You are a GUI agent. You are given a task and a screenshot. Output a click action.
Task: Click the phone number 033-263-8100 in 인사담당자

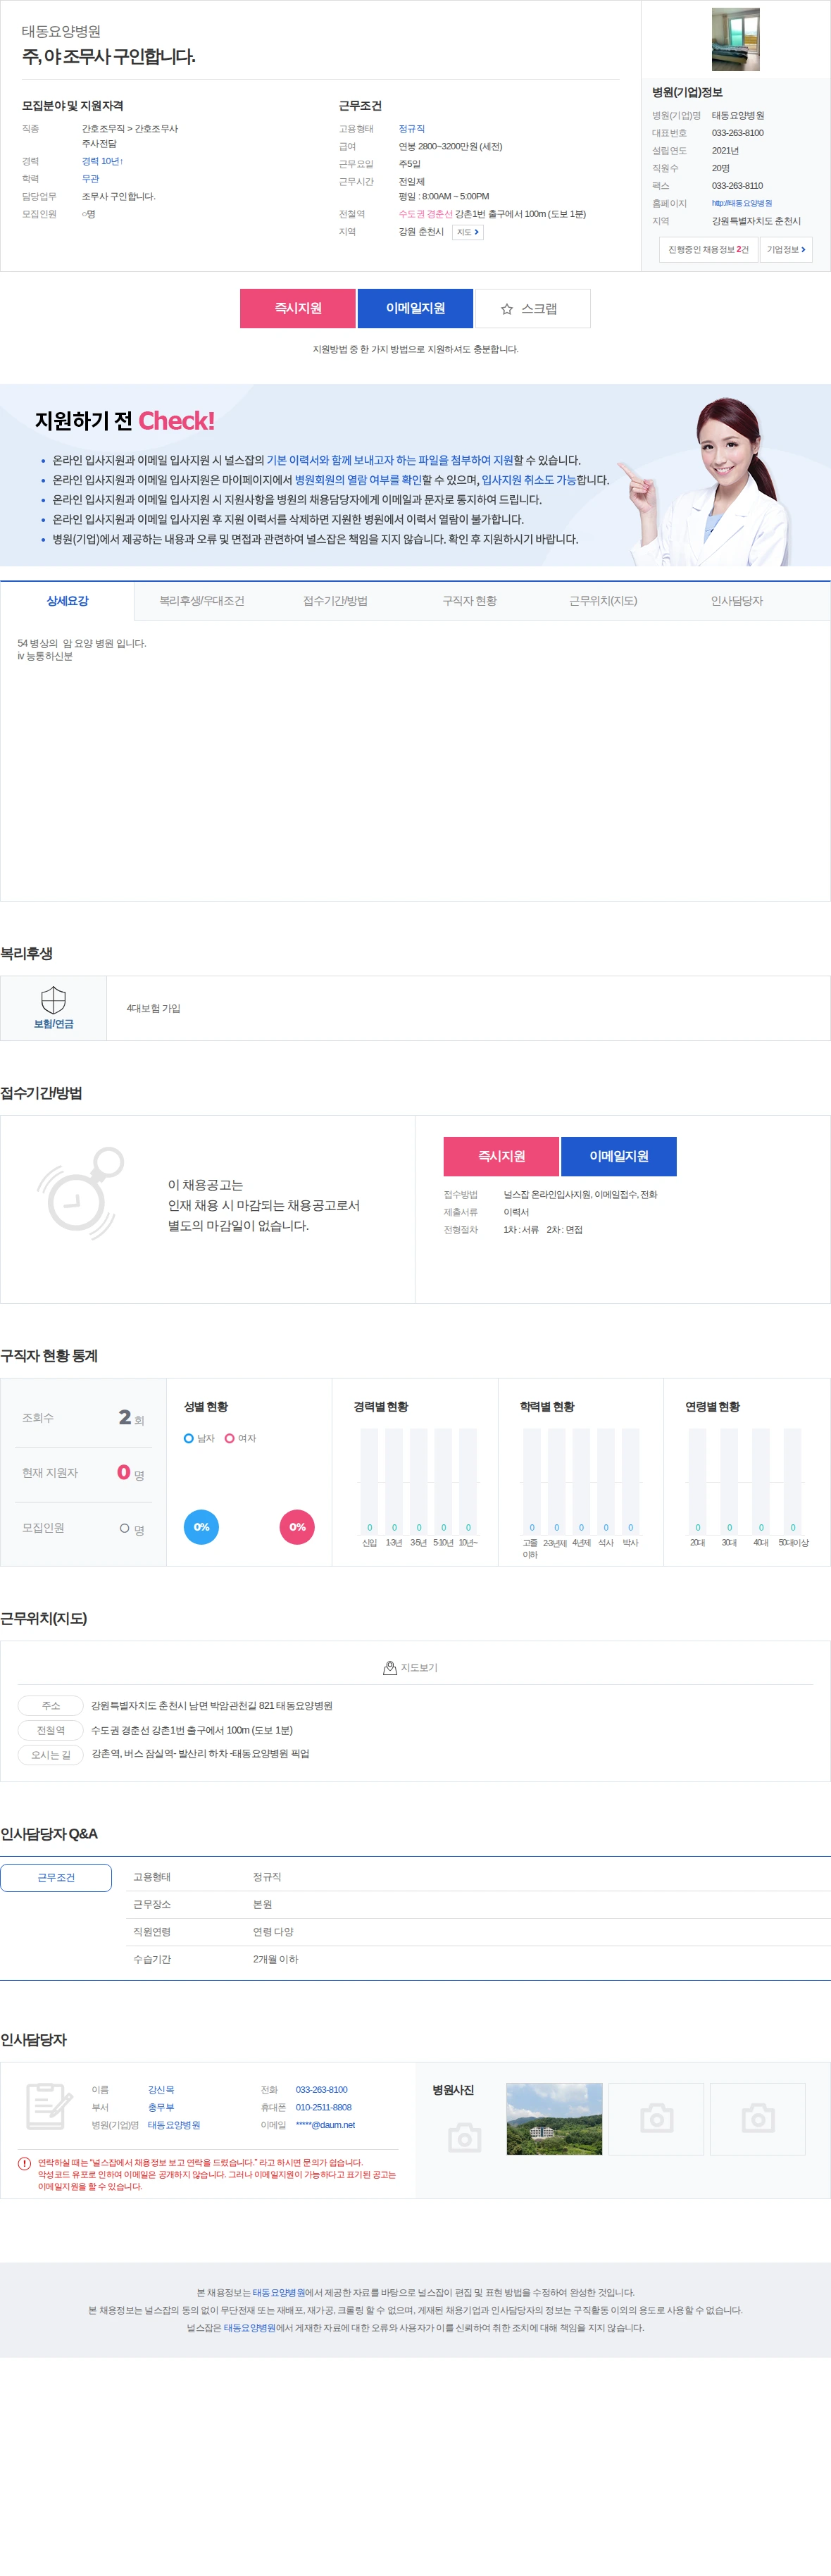click(322, 2090)
